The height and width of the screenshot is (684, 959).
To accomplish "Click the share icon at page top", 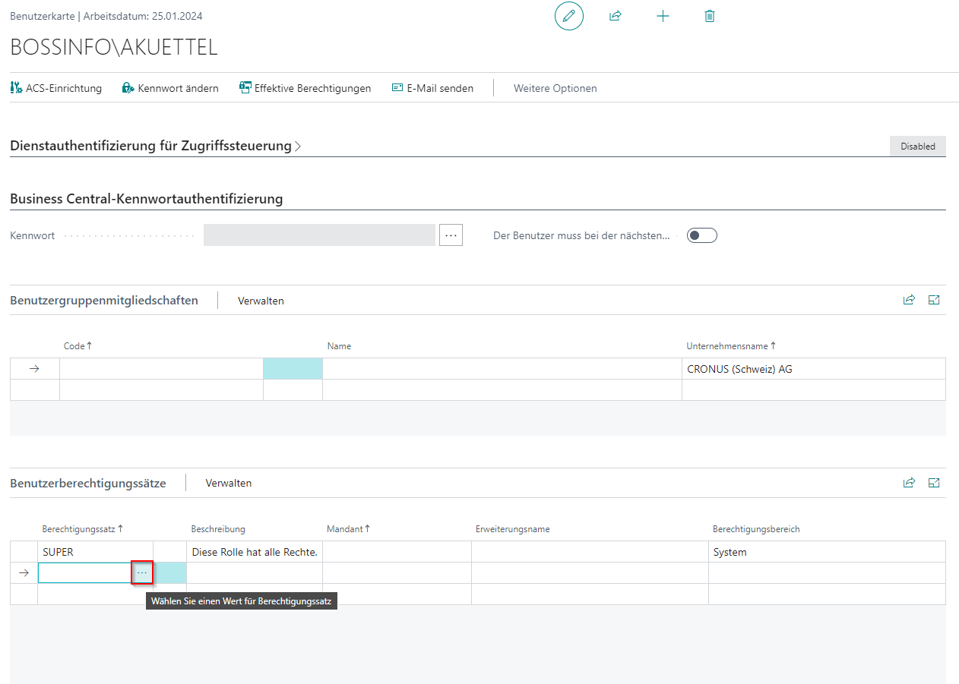I will [616, 16].
